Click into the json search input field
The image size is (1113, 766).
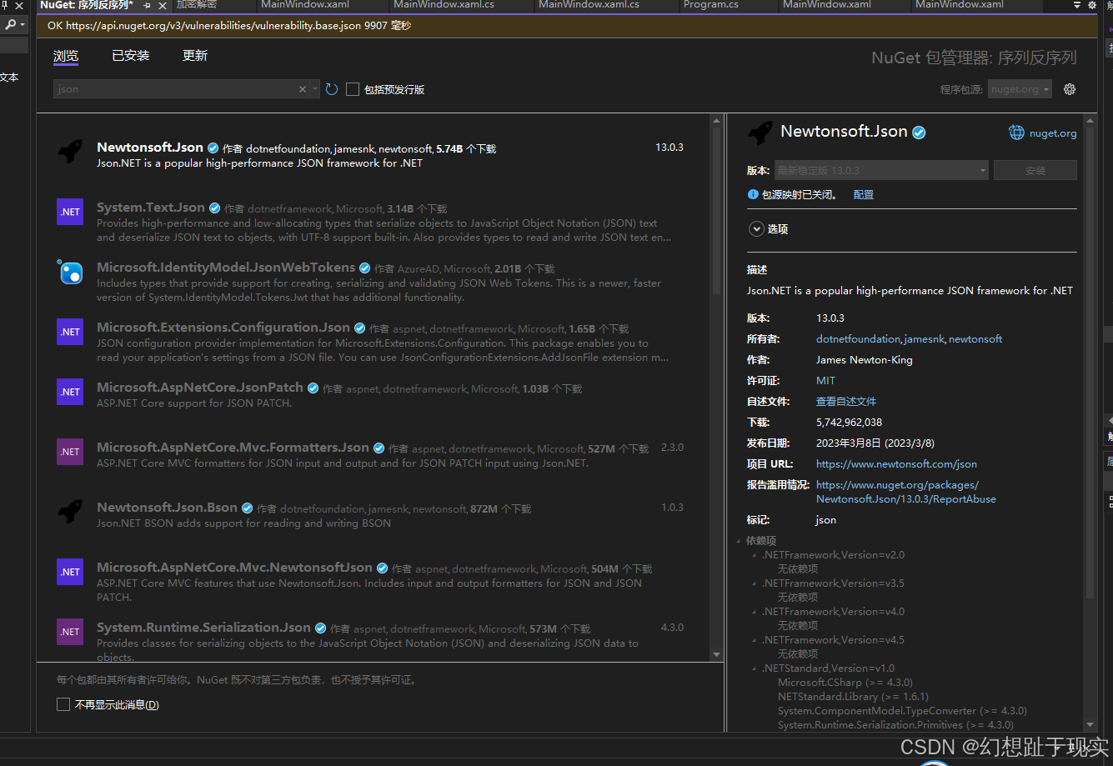pos(175,89)
